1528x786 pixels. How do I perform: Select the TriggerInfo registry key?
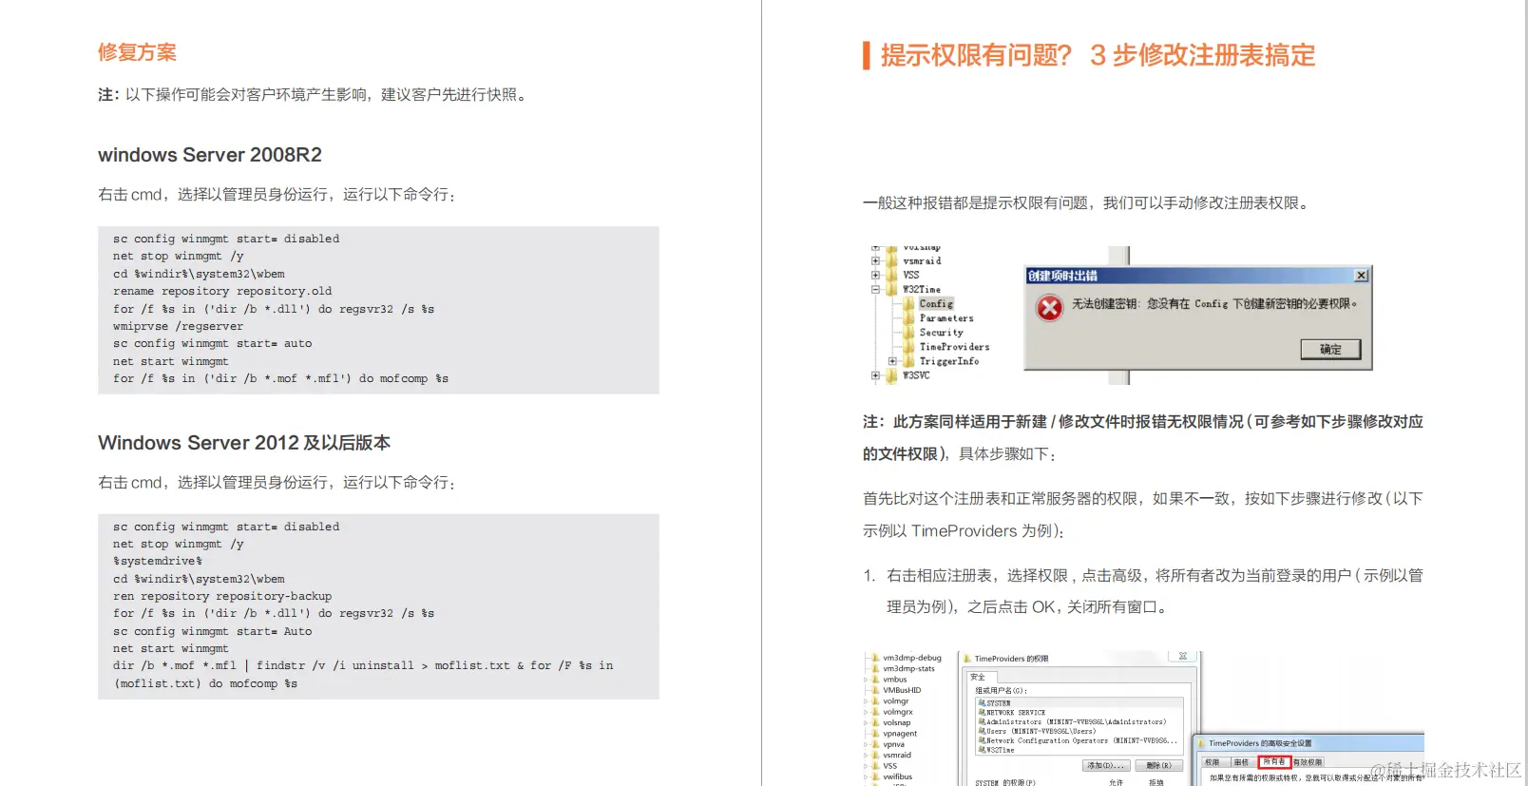[x=948, y=361]
